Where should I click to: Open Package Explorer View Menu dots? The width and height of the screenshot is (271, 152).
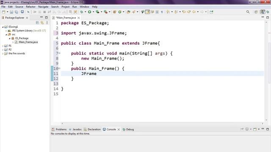pos(47,22)
